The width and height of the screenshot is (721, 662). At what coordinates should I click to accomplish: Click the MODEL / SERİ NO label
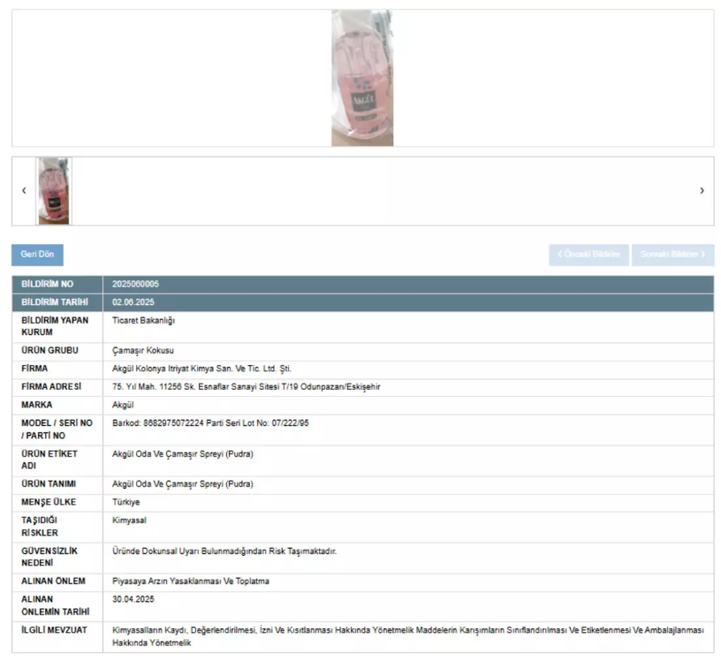57,430
